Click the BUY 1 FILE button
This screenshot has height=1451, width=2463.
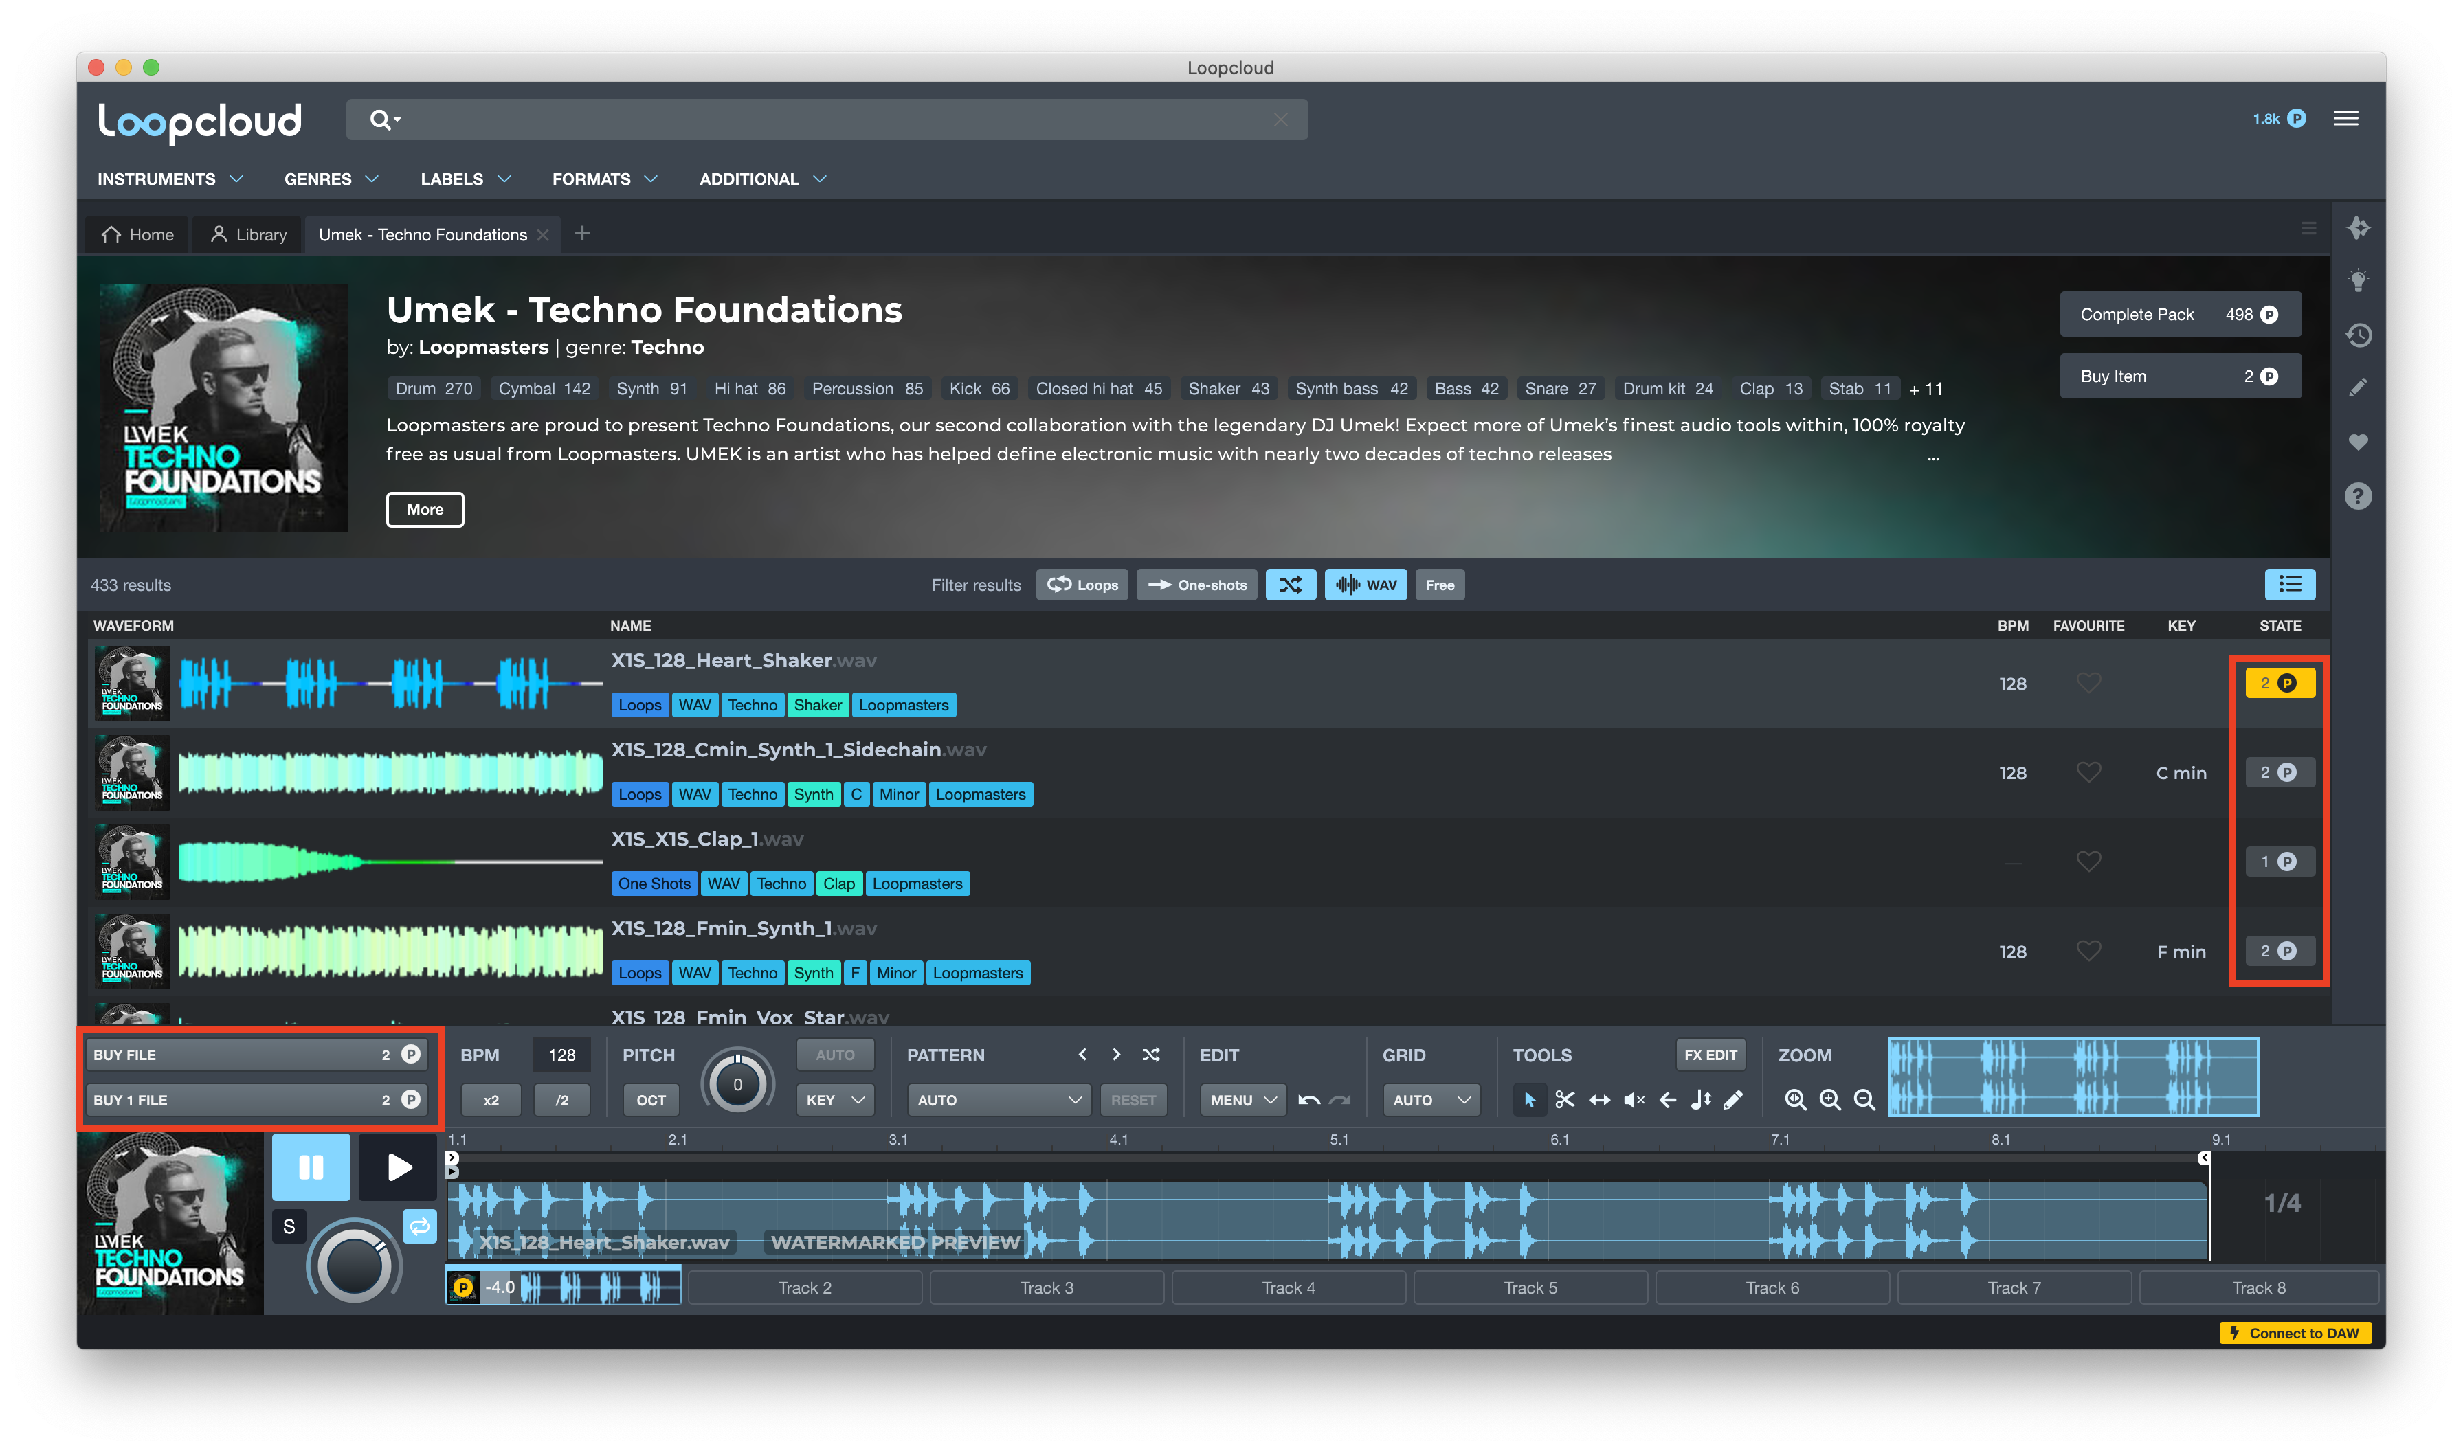click(x=257, y=1100)
